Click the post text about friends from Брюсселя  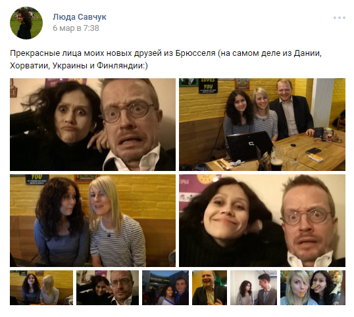[166, 60]
